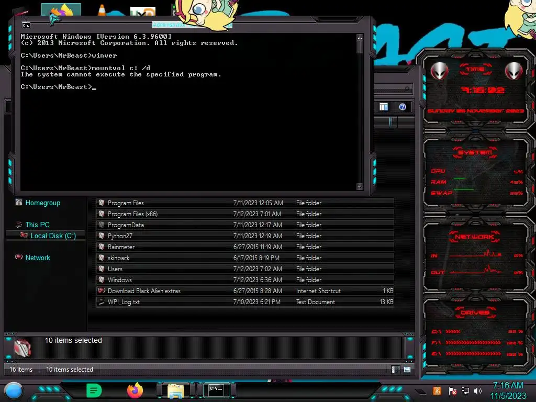This screenshot has height=402, width=536.
Task: Open the VLC cone desktop icon
Action: point(102,10)
